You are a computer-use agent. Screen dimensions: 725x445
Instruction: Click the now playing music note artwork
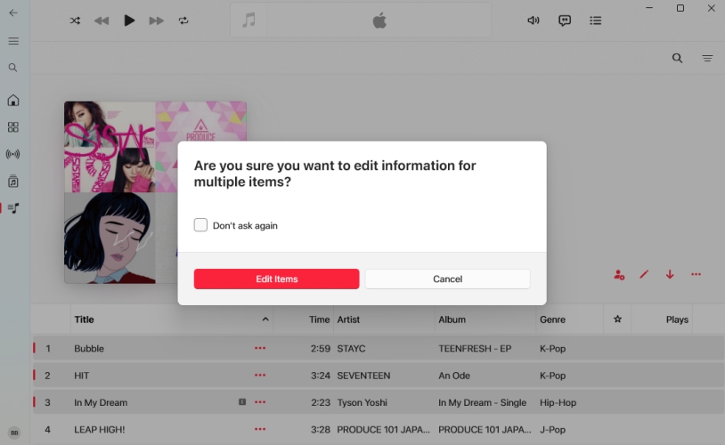(x=248, y=20)
